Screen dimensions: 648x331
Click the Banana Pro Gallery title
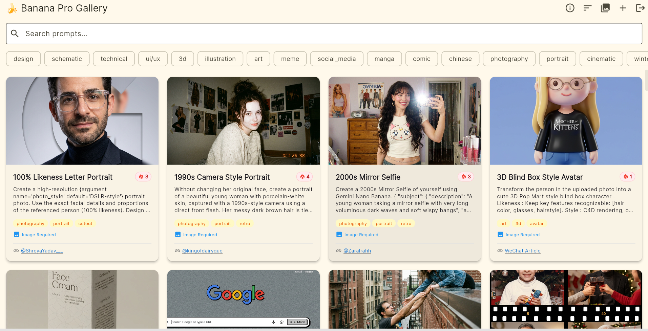click(64, 8)
